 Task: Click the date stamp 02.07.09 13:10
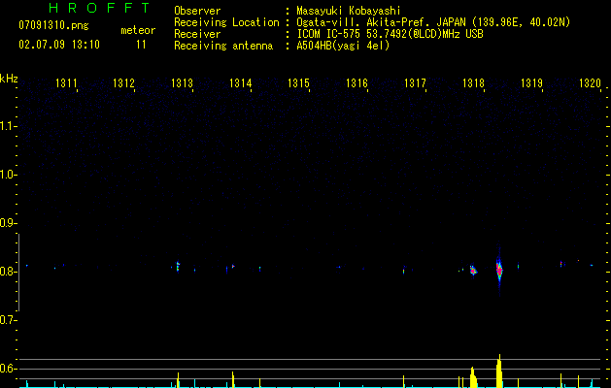click(59, 45)
